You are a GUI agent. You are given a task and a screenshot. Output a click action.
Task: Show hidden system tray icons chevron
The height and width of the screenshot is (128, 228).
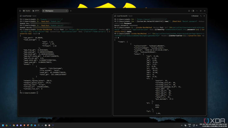182,125
